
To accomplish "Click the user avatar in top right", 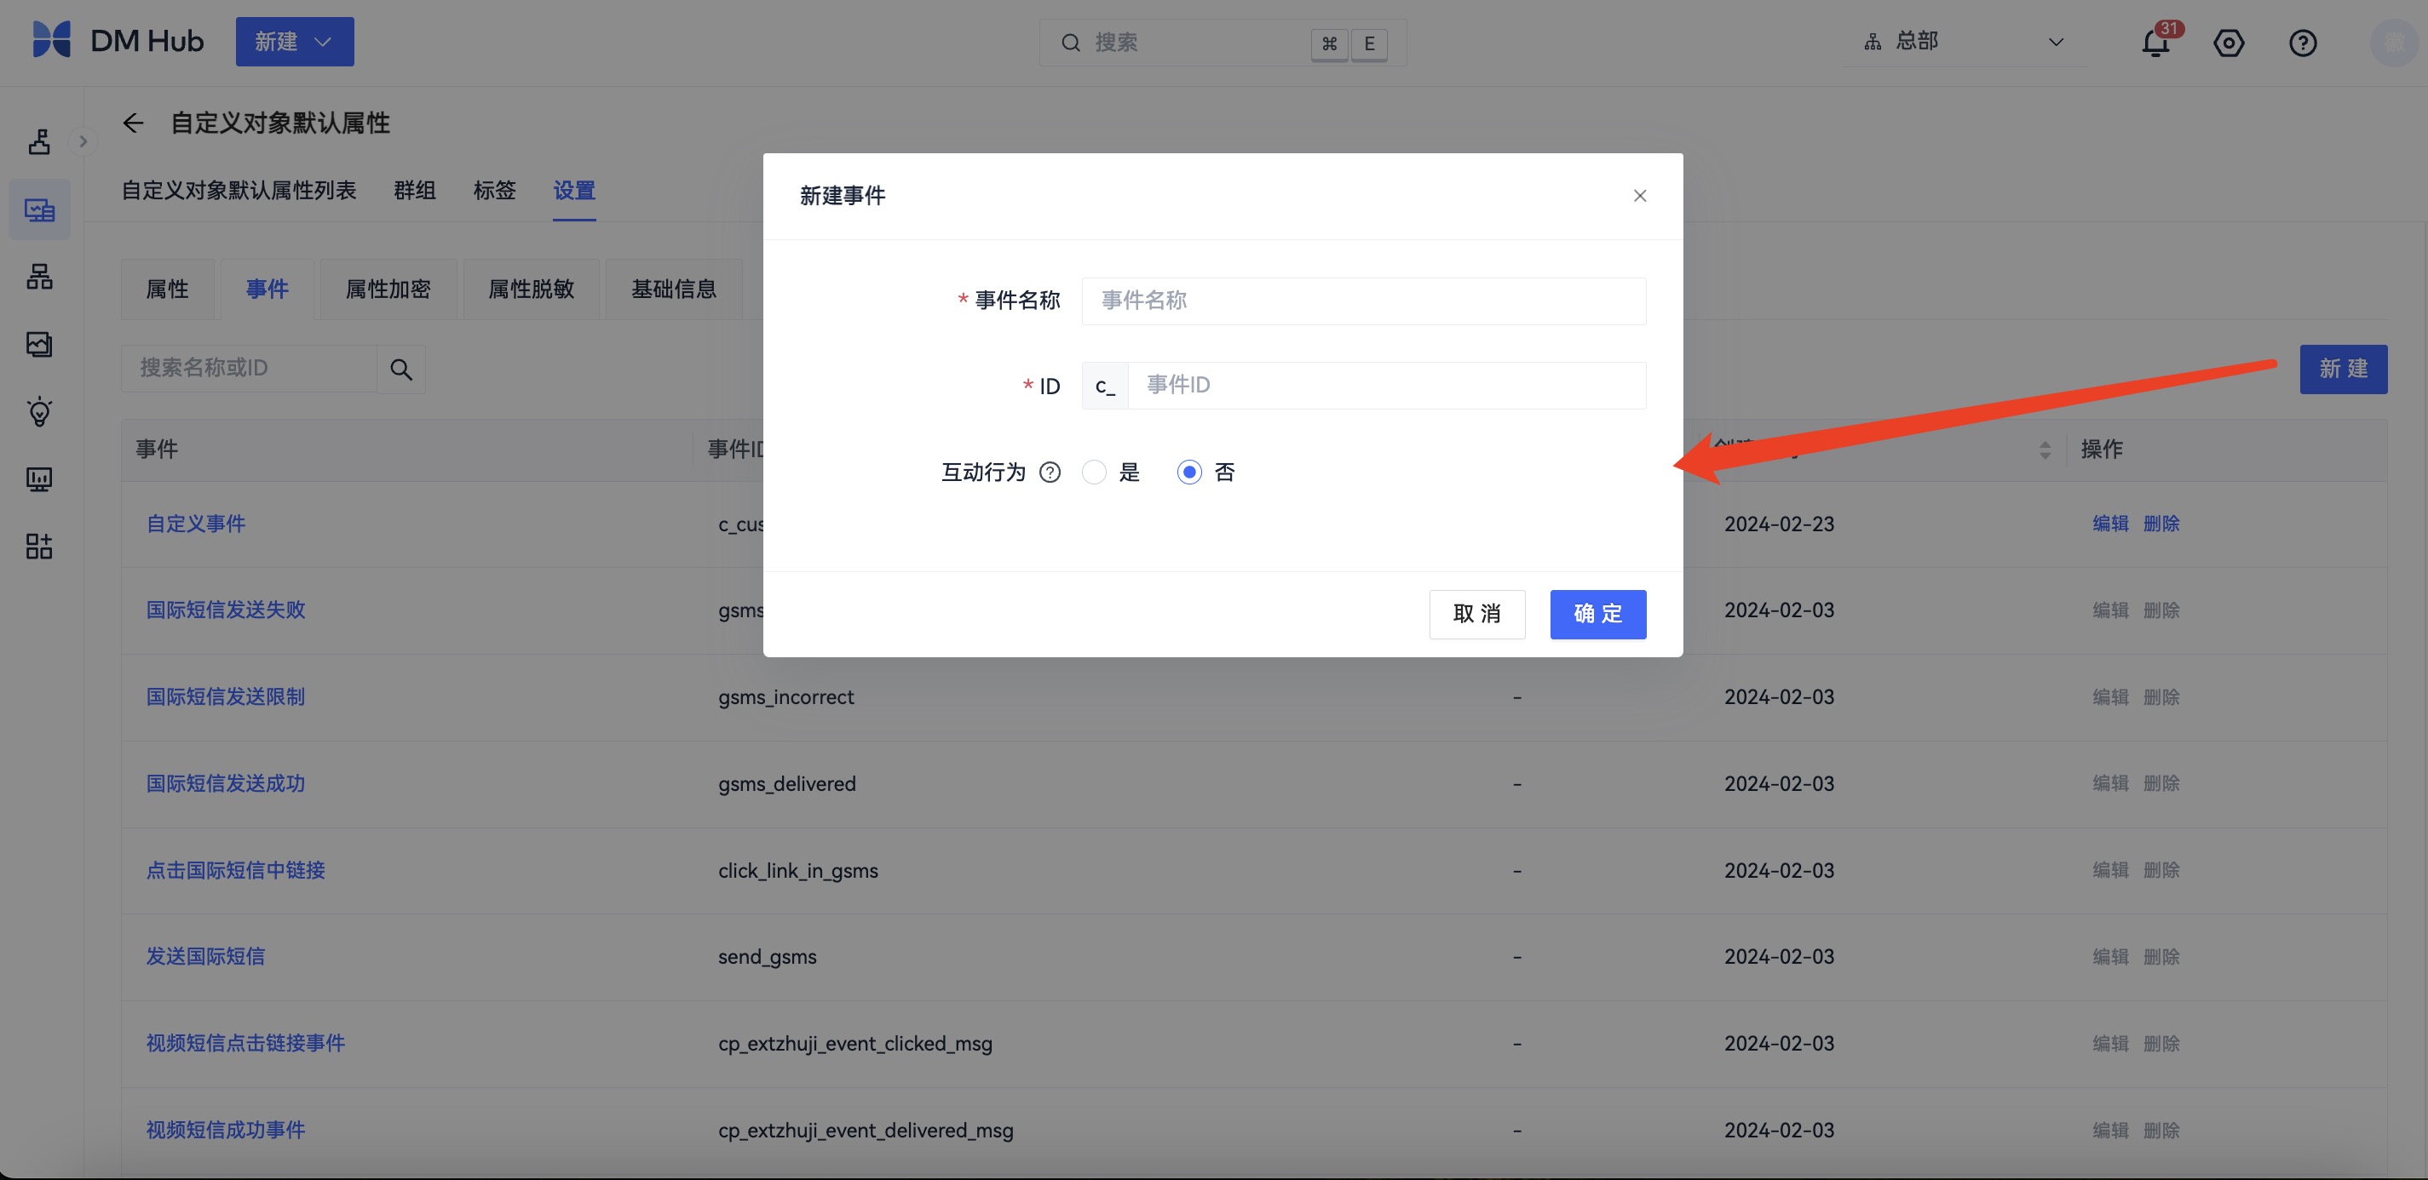I will tap(2392, 43).
